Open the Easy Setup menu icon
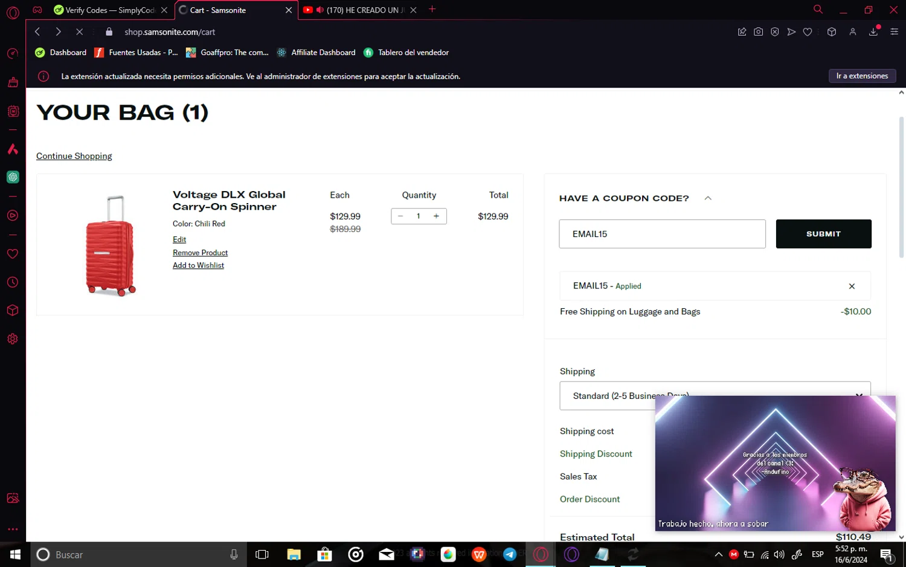 (x=895, y=31)
